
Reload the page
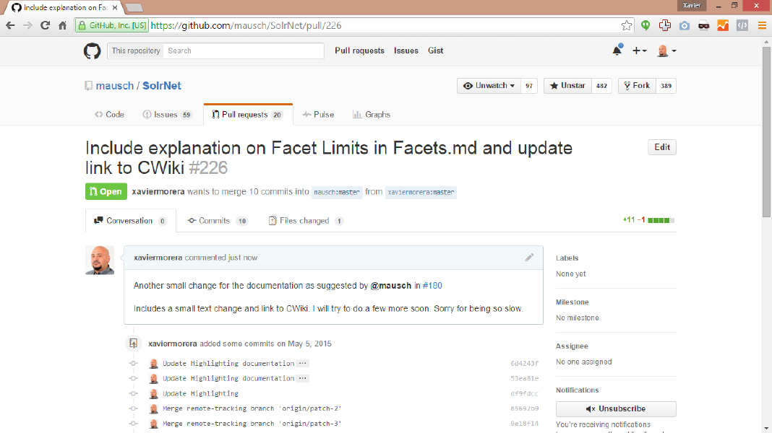tap(45, 25)
